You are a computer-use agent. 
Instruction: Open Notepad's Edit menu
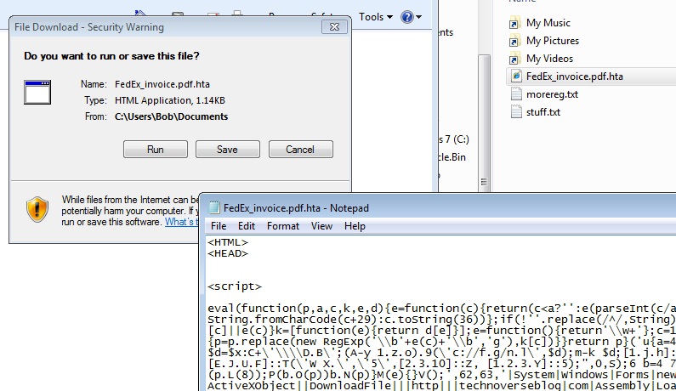tap(247, 226)
